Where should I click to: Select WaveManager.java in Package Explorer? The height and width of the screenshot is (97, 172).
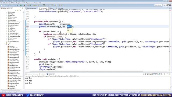[x=14, y=41]
